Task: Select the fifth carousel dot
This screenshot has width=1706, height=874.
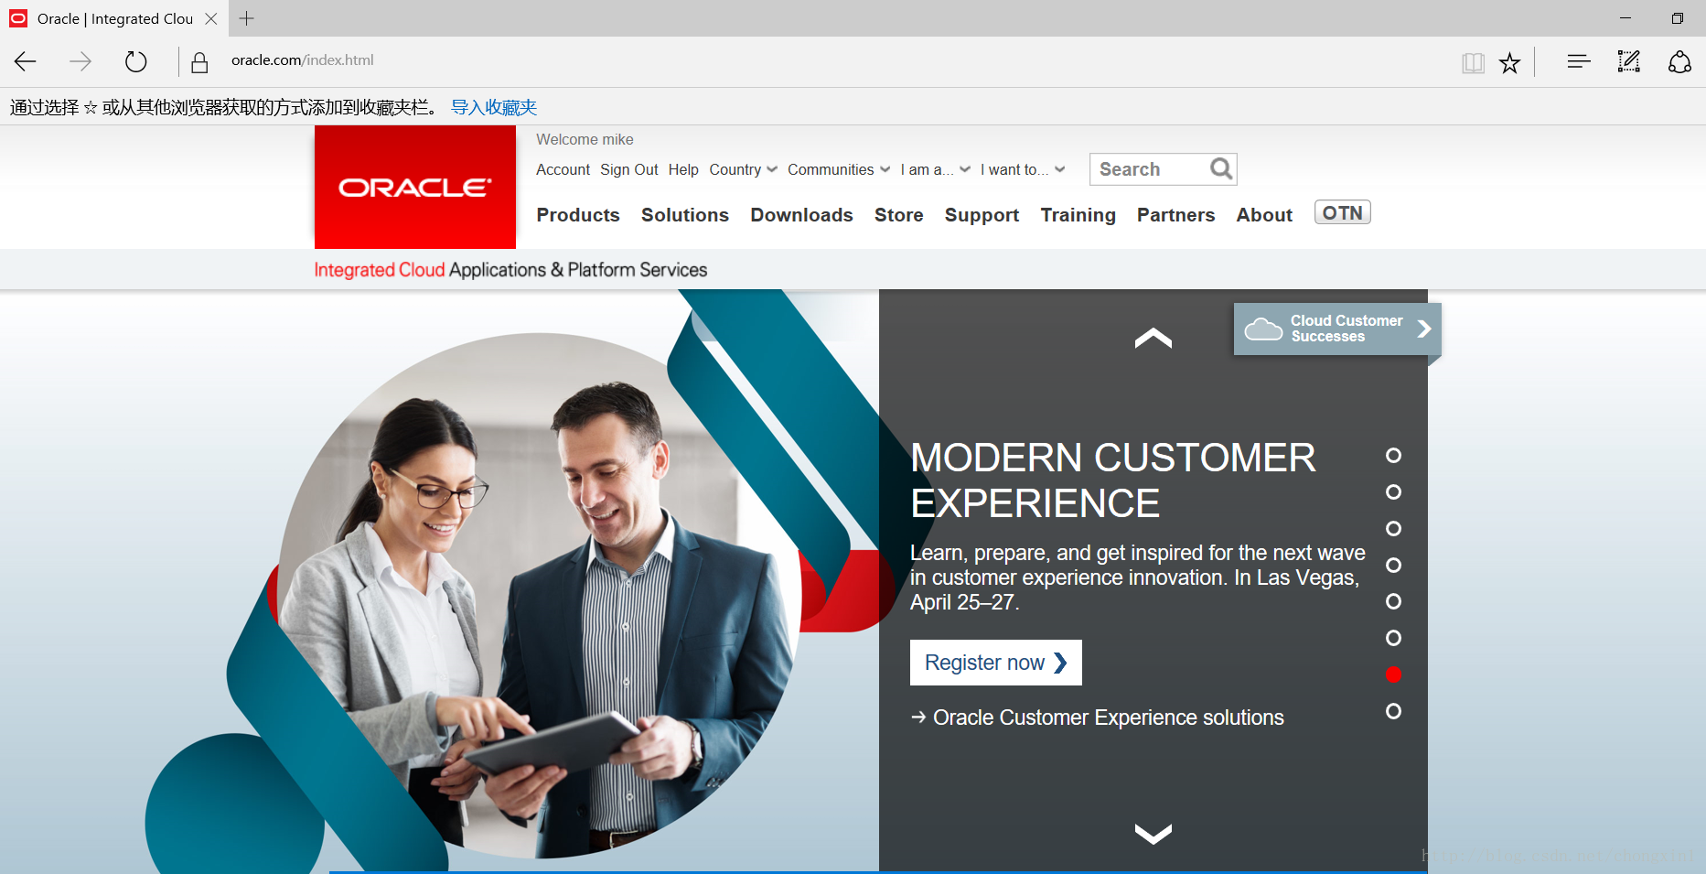Action: [x=1393, y=601]
